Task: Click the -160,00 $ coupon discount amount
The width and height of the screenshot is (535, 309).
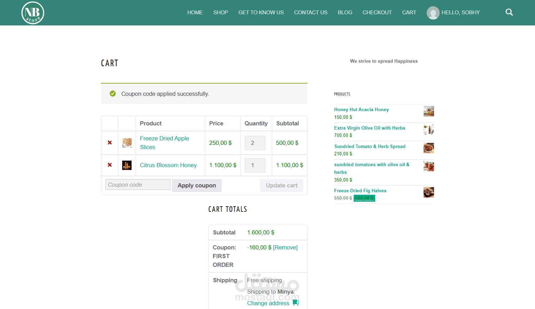Action: click(259, 247)
